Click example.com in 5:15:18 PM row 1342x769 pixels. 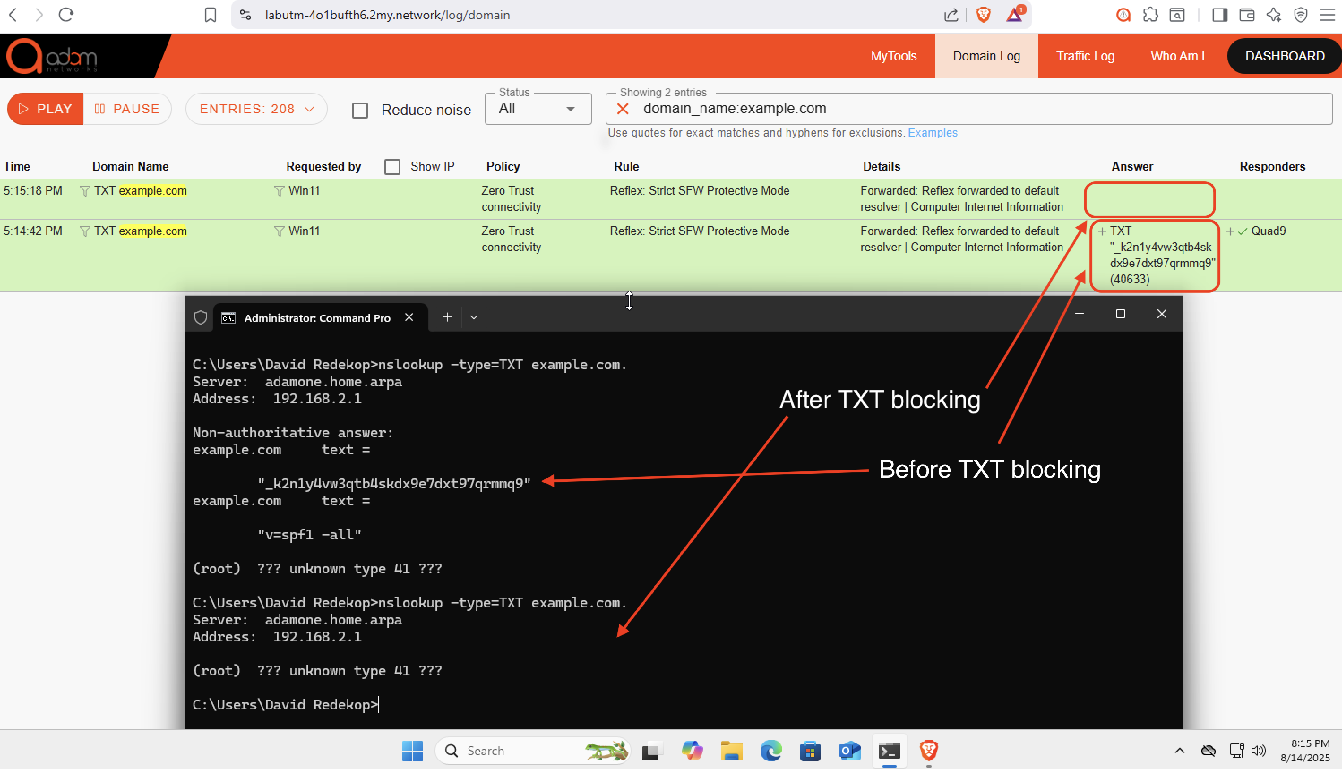[153, 191]
